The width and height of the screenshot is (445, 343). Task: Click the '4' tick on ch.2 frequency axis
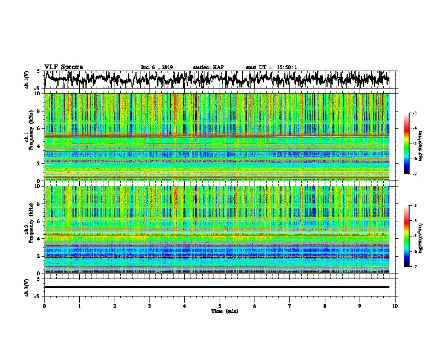tap(40, 239)
